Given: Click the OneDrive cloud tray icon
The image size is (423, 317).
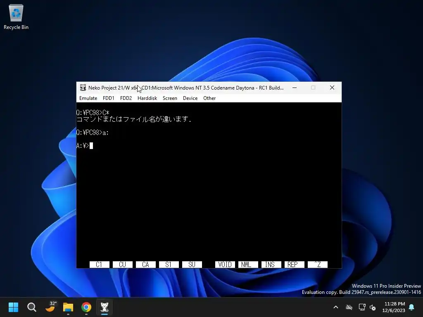Looking at the screenshot, I should pos(349,307).
